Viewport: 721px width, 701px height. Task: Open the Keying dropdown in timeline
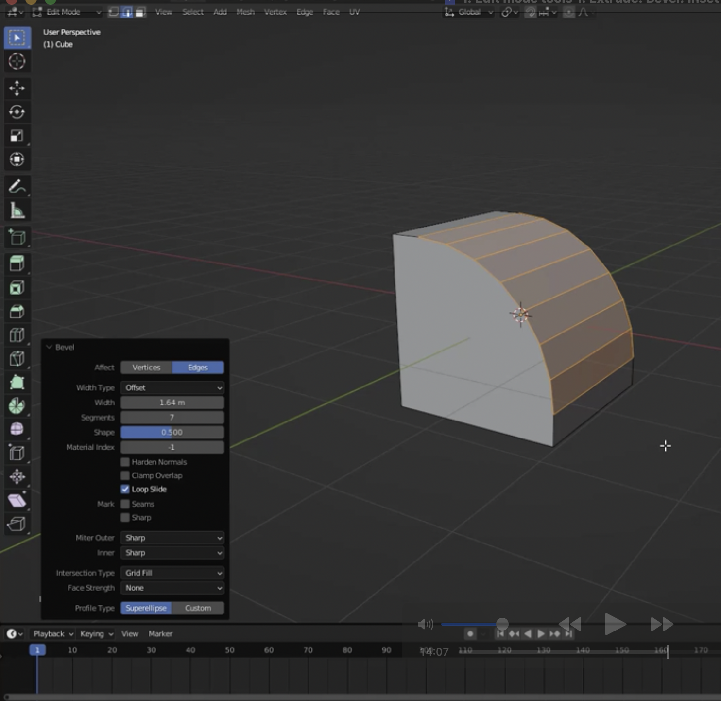point(96,634)
